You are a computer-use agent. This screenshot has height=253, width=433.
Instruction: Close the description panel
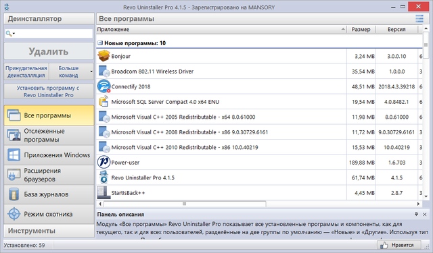[425, 214]
